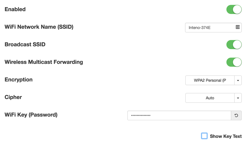Click the Cipher dropdown caret arrow
The width and height of the screenshot is (246, 145).
click(x=238, y=98)
